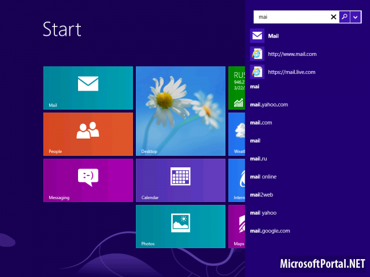Open the People tile
The image size is (370, 277).
[88, 134]
